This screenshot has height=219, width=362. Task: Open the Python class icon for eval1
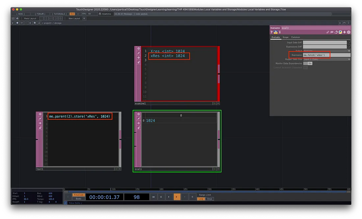pyautogui.click(x=340, y=32)
